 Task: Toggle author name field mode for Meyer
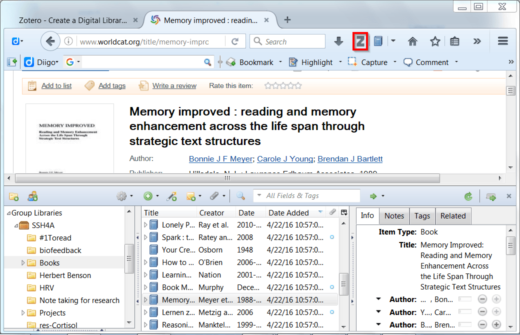[464, 299]
